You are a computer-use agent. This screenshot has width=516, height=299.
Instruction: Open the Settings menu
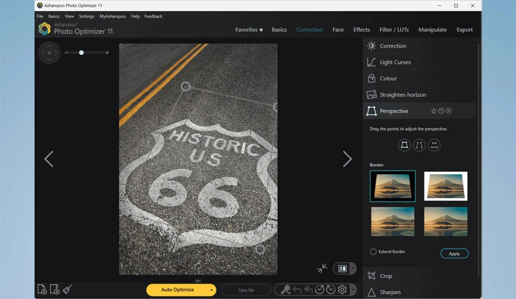[86, 16]
